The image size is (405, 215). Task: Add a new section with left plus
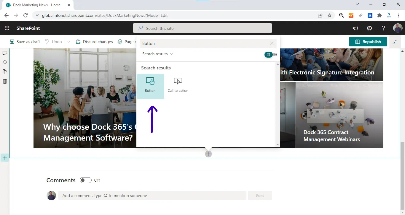5,158
